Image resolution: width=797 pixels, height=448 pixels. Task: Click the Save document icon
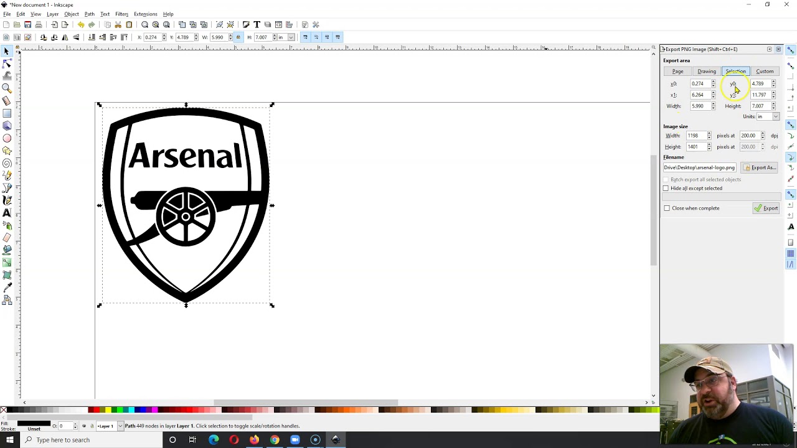(27, 25)
